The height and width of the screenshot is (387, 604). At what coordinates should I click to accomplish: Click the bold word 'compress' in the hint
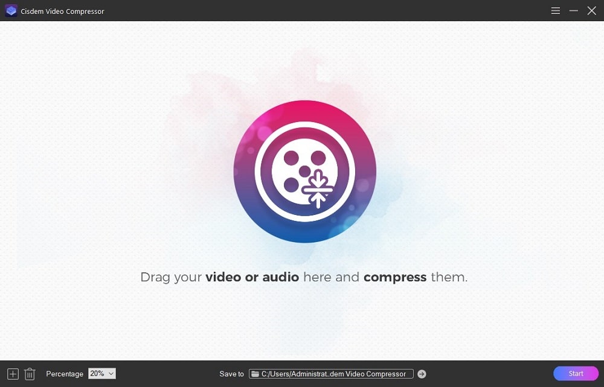(x=395, y=277)
